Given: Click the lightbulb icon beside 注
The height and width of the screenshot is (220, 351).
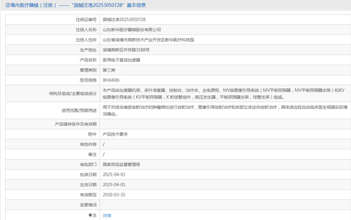Looking at the screenshot, I should 90,215.
